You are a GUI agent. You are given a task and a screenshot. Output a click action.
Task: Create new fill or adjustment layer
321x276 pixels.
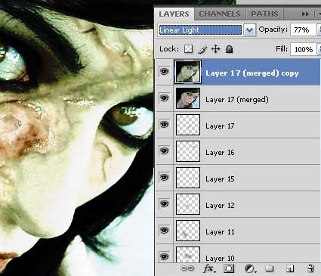(250, 268)
